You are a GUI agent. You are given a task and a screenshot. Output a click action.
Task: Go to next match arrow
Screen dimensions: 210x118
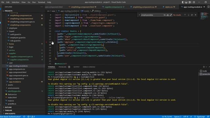tap(188, 15)
